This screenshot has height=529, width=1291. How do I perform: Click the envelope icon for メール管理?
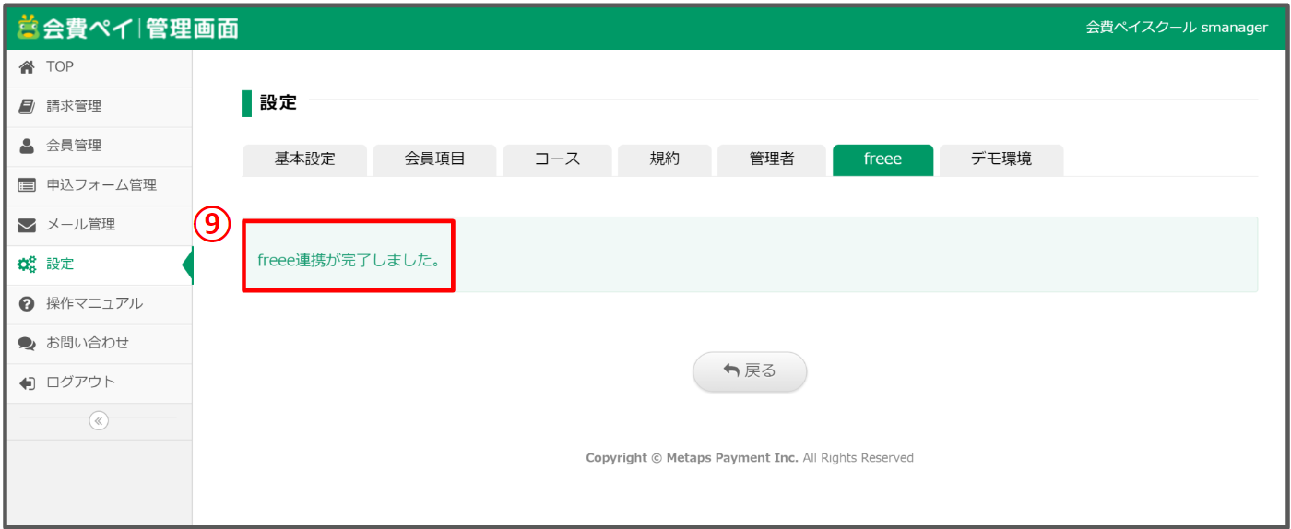(x=27, y=225)
